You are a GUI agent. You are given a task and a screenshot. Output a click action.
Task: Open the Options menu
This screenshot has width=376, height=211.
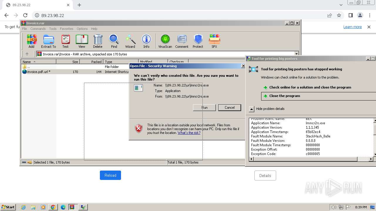point(82,29)
